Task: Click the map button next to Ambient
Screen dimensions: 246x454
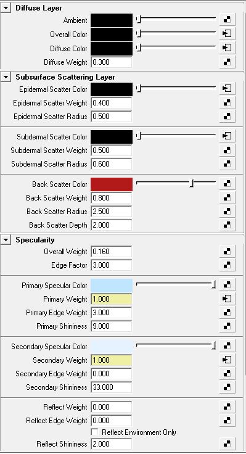Action: [227, 20]
